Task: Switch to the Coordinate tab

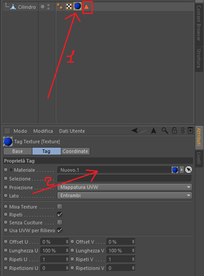Action: [75, 151]
